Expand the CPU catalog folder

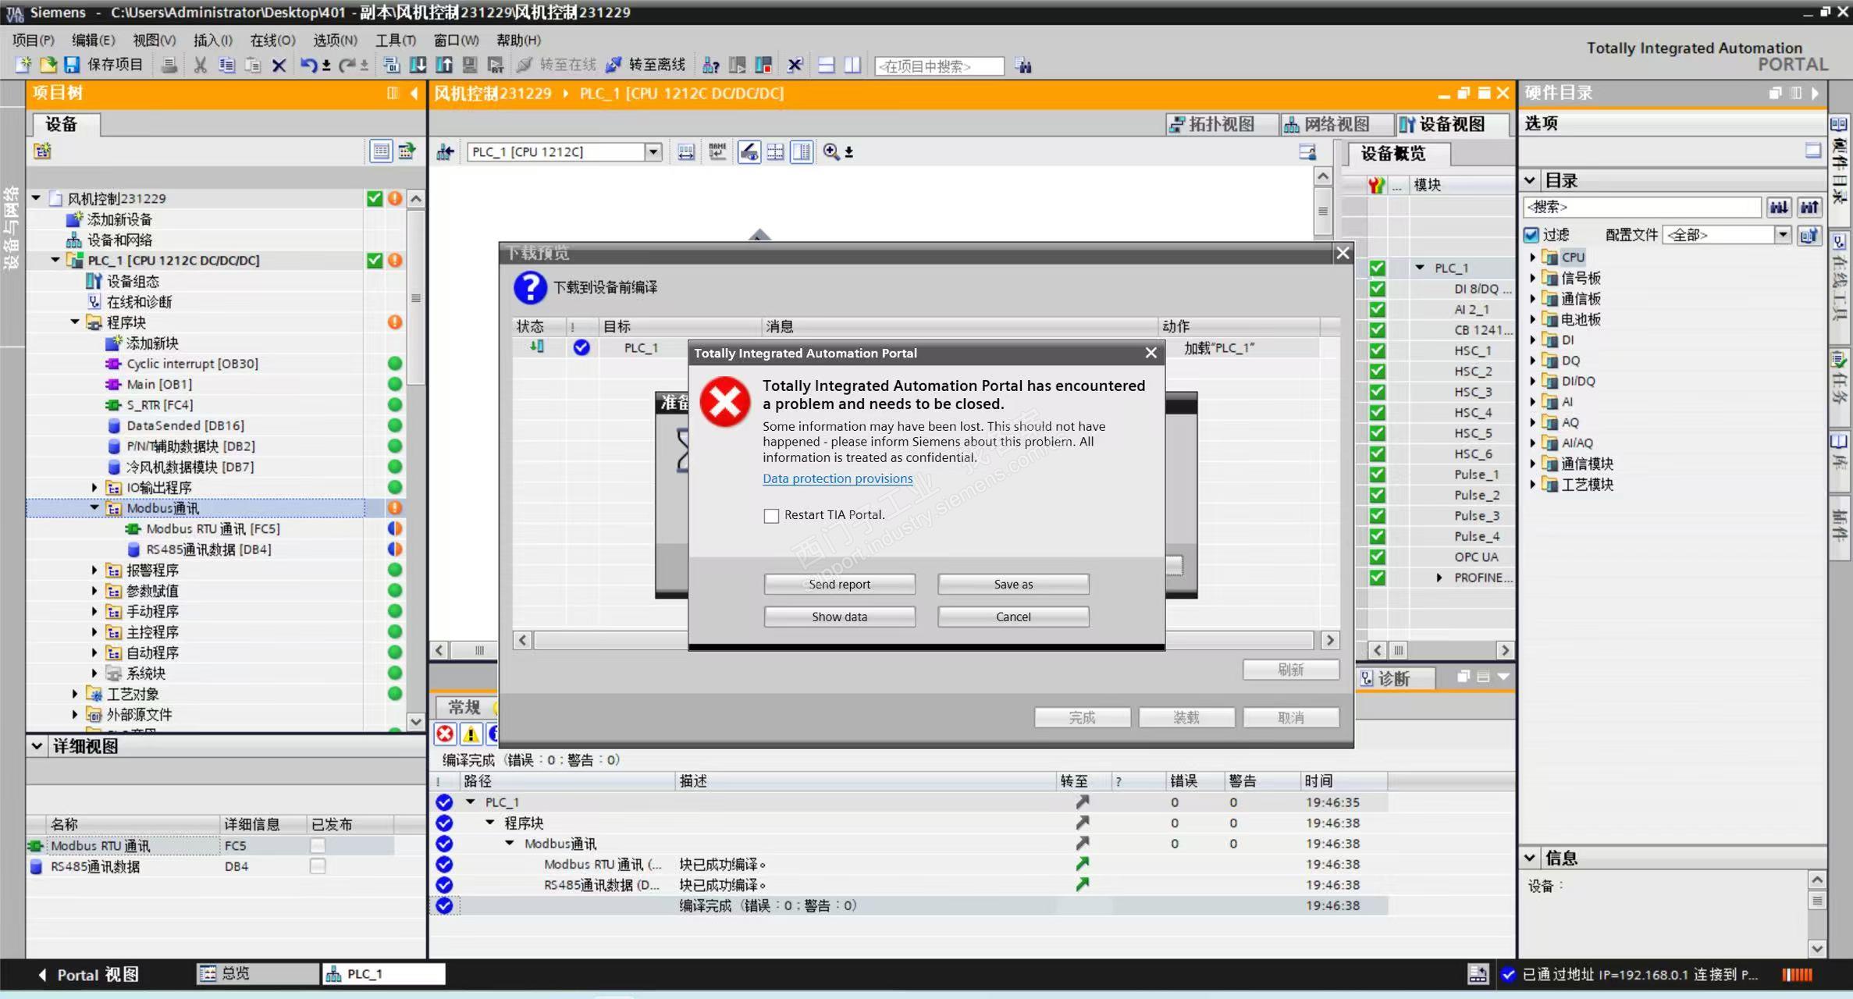point(1532,258)
